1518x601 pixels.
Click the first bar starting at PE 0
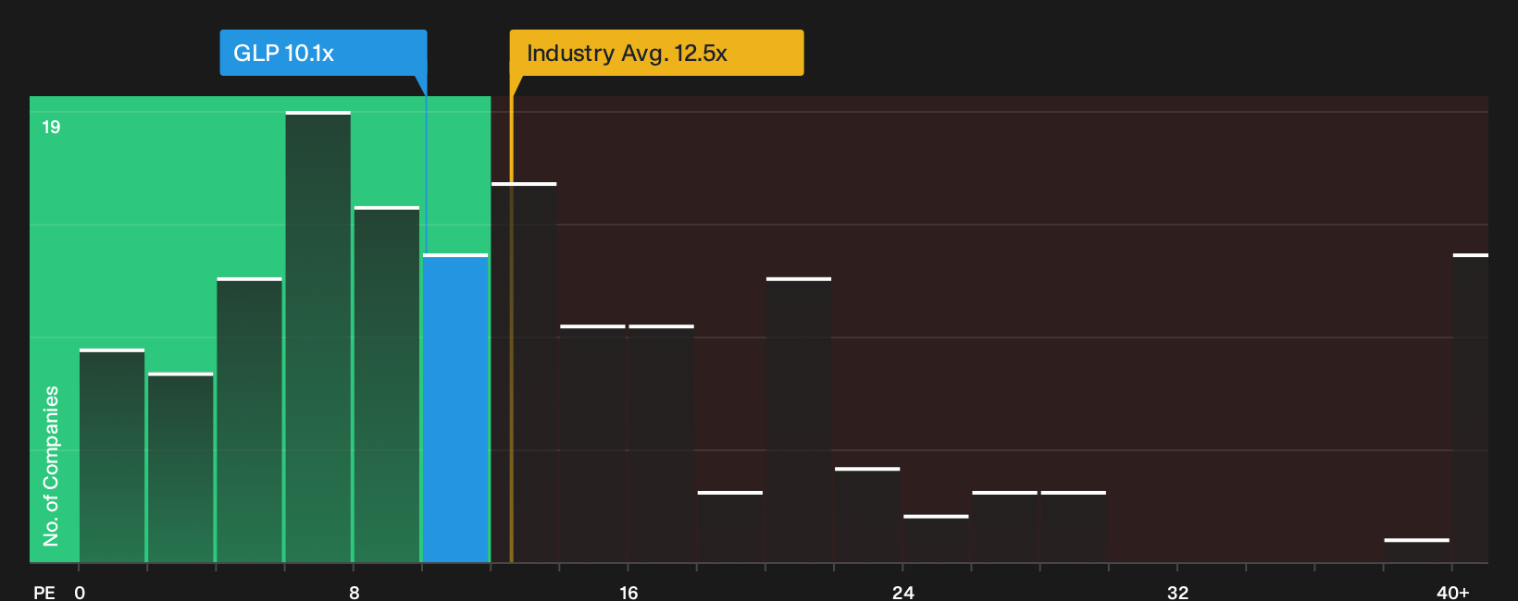pyautogui.click(x=112, y=456)
